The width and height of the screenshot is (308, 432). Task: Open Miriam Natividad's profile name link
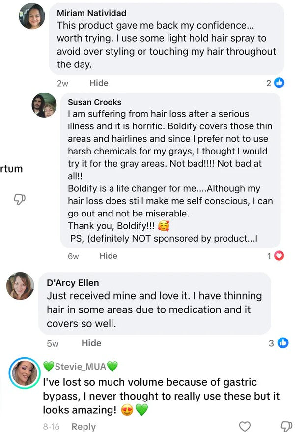point(91,13)
